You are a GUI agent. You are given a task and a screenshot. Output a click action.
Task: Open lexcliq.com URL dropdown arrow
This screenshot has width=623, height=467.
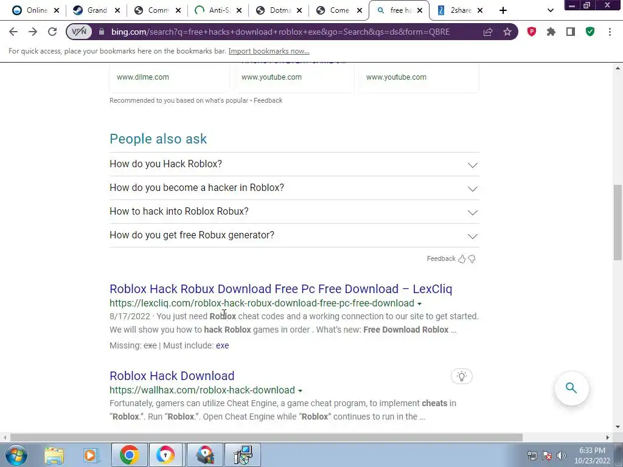click(419, 304)
